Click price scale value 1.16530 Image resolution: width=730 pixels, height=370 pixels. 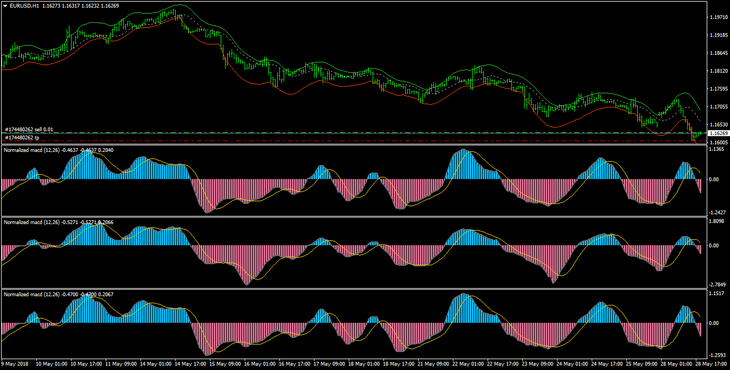(718, 125)
